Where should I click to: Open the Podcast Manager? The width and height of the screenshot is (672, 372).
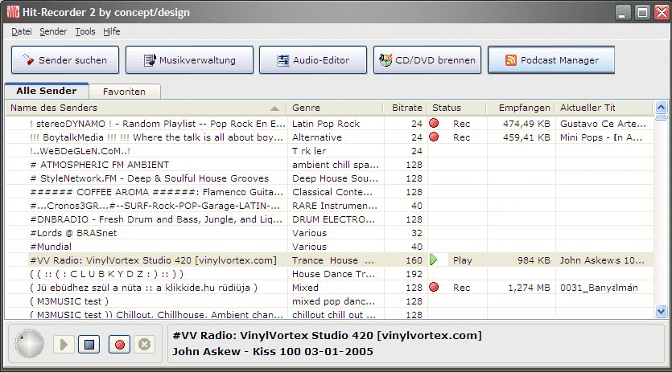pos(551,60)
